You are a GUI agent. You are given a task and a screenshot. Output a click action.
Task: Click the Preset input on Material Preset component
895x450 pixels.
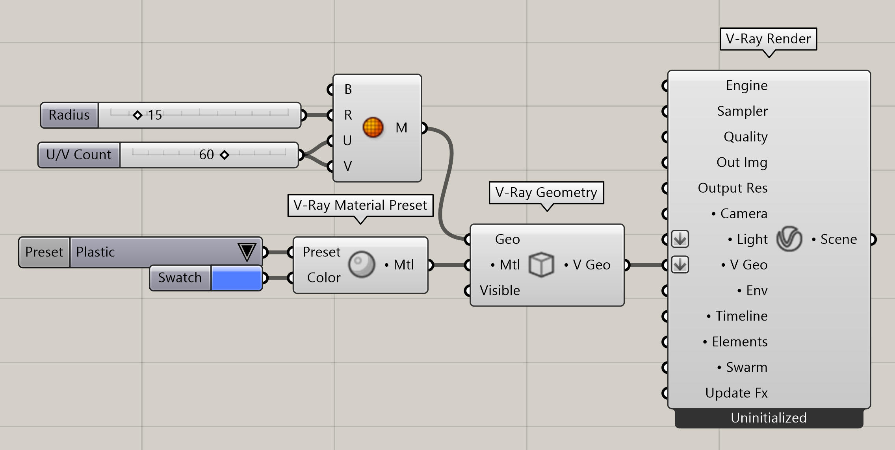(x=321, y=252)
